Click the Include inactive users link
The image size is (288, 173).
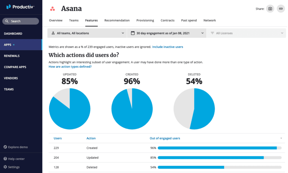(x=168, y=47)
